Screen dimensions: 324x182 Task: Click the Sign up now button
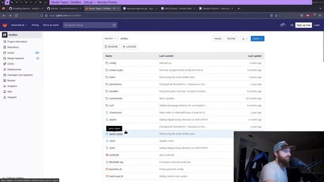pyautogui.click(x=304, y=25)
